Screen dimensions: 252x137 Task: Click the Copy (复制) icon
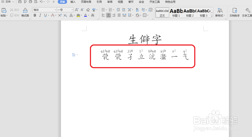click(x=12, y=15)
